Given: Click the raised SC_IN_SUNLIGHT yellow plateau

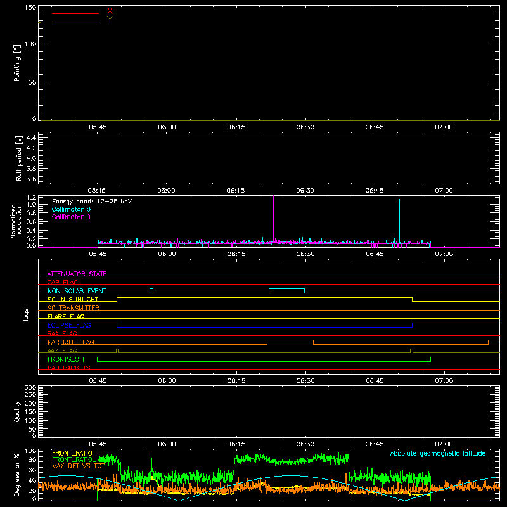Looking at the screenshot, I should click(264, 297).
